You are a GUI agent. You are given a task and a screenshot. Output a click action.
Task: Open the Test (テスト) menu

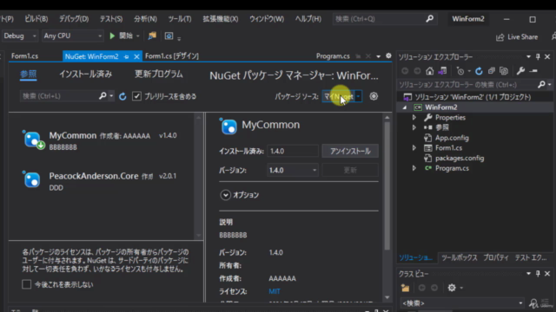pyautogui.click(x=111, y=19)
